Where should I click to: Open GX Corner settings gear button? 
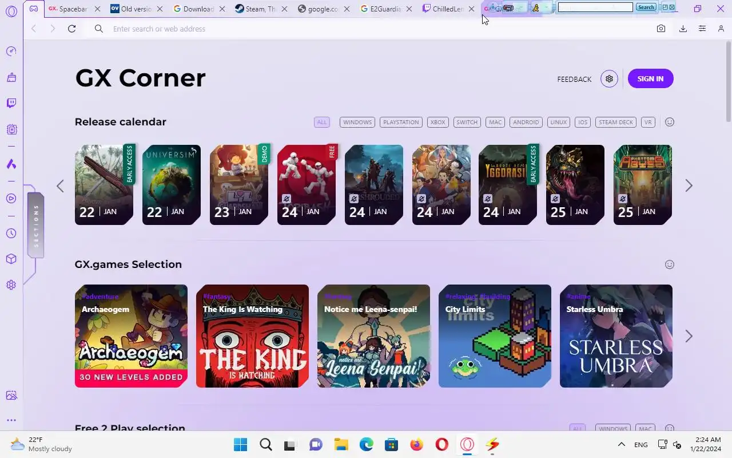tap(609, 79)
